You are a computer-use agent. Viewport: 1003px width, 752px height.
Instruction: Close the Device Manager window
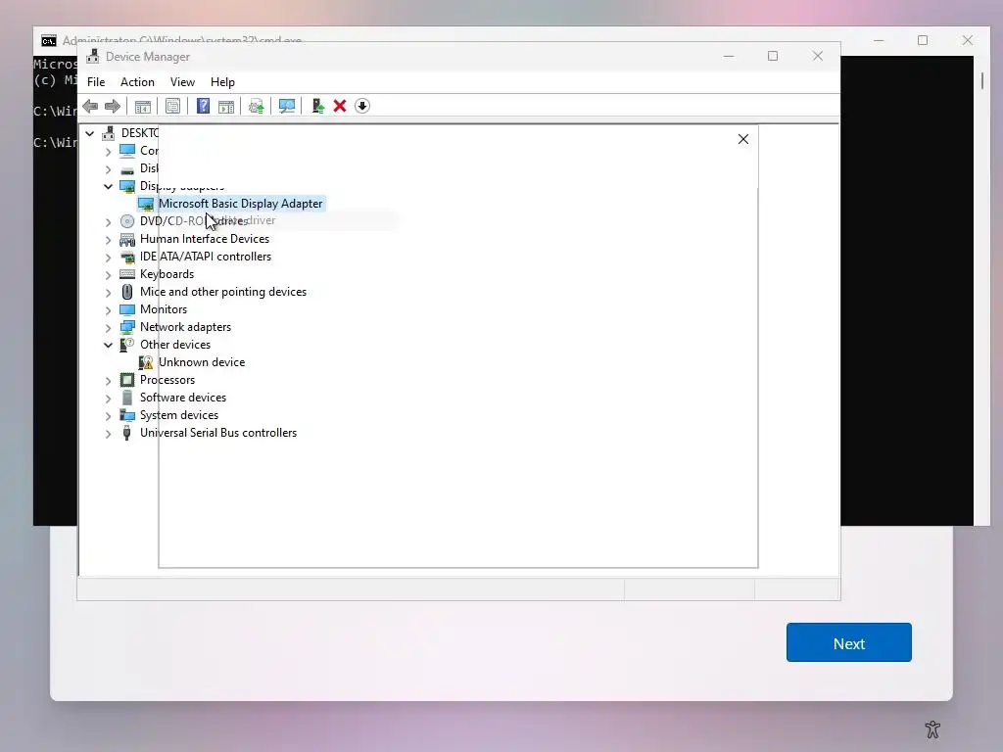(818, 56)
